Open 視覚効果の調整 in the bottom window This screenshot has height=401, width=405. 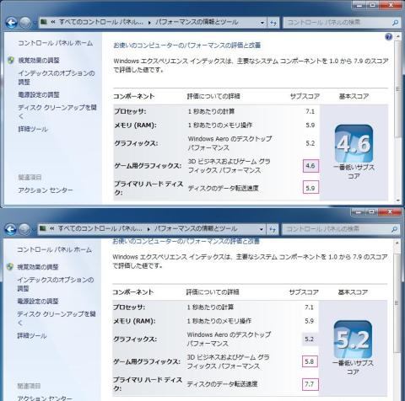click(x=38, y=267)
